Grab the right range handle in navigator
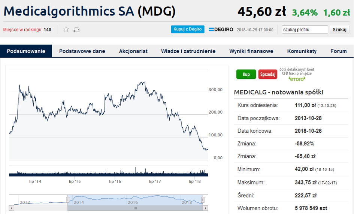Viewport: 354px width, 214px height. [203, 200]
